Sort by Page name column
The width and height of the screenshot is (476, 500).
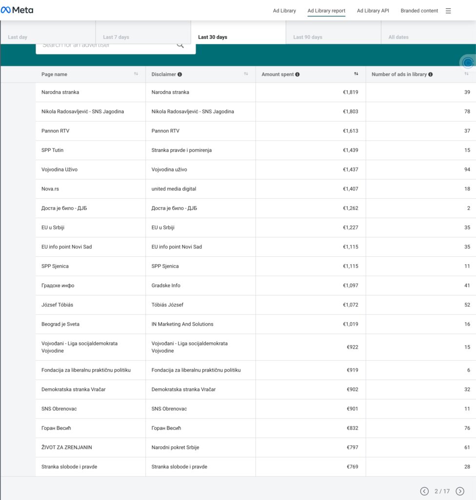(x=136, y=74)
